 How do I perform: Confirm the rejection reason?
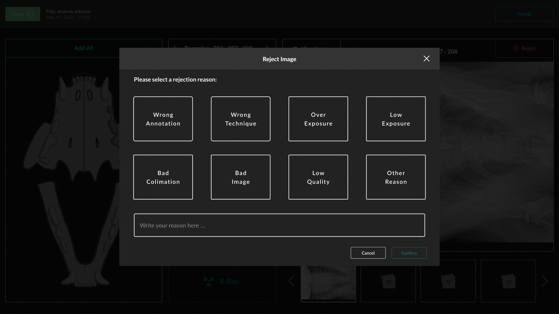[409, 253]
